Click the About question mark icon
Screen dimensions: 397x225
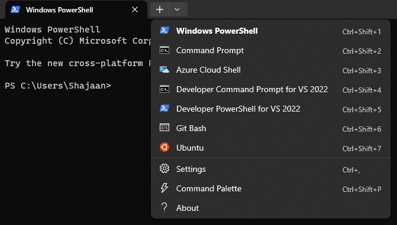(x=164, y=207)
